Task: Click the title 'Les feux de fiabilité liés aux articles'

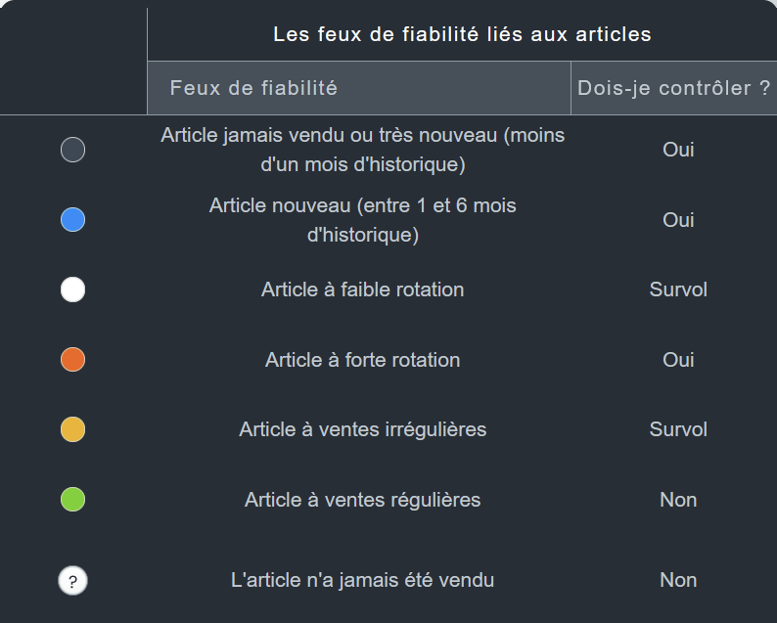Action: tap(462, 34)
